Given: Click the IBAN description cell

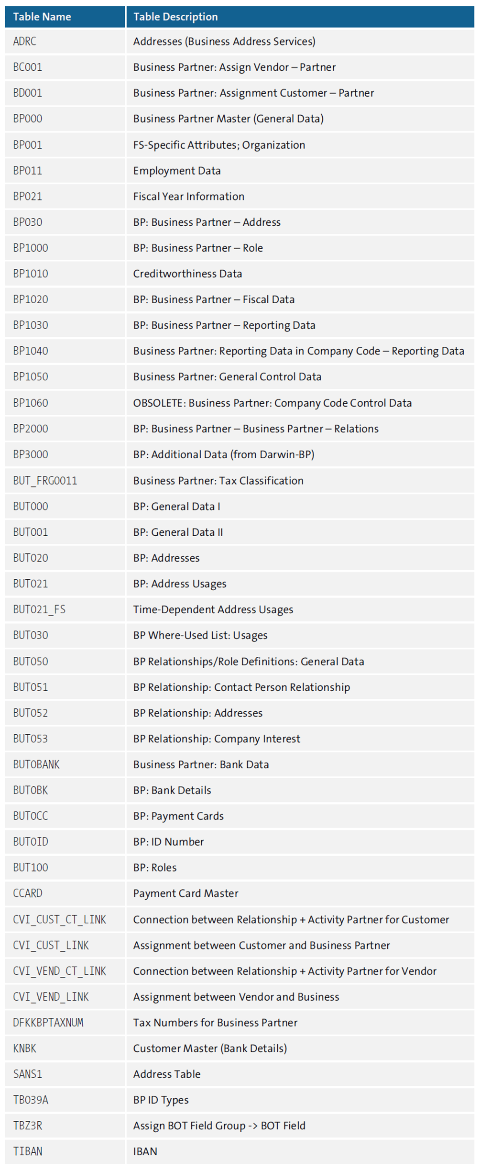Looking at the screenshot, I should click(x=145, y=1151).
